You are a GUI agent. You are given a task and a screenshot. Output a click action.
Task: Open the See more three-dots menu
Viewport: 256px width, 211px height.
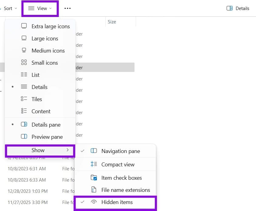tap(67, 8)
